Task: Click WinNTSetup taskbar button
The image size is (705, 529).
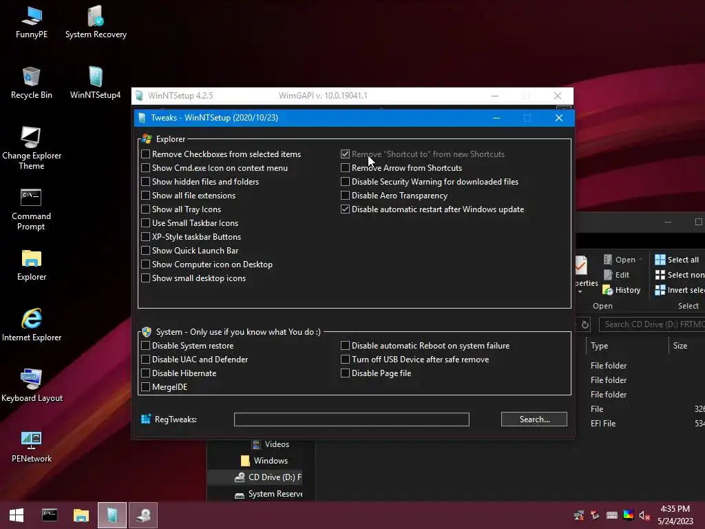Action: pyautogui.click(x=112, y=515)
